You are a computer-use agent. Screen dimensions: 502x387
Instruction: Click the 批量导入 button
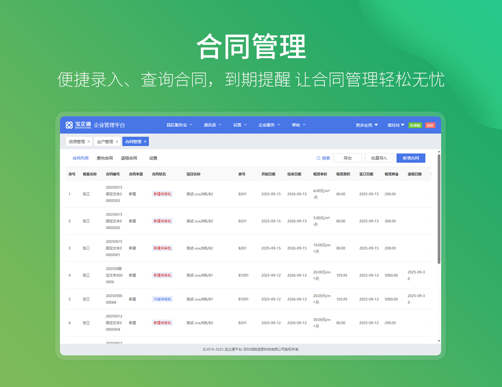[x=379, y=158]
